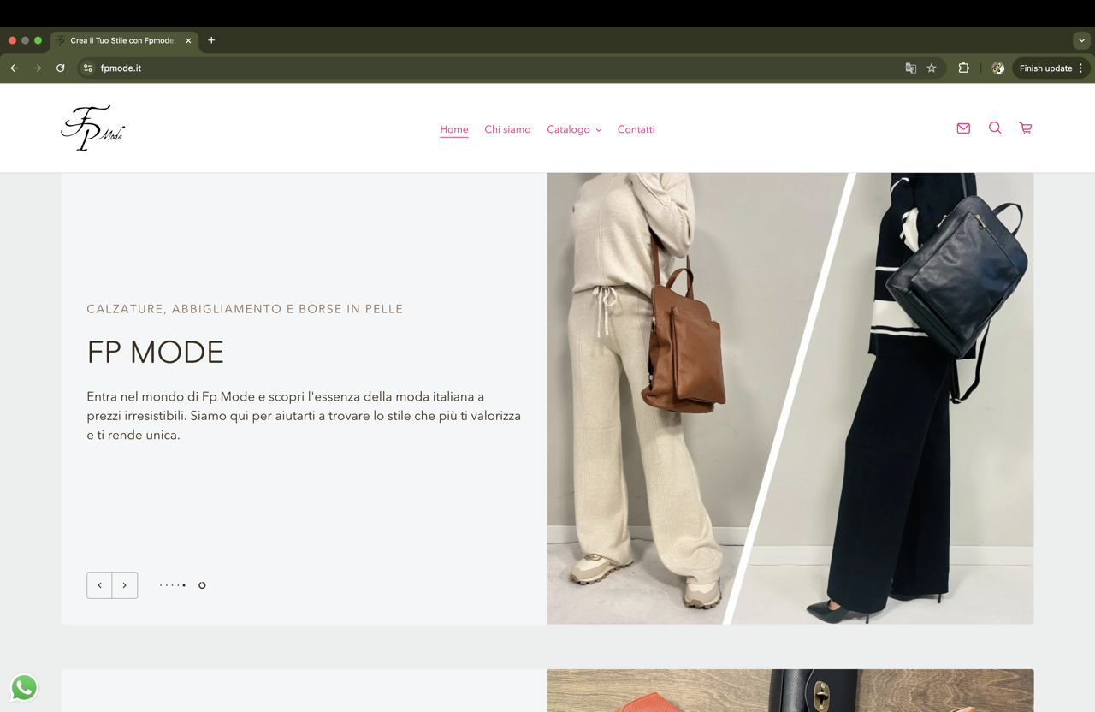1095x712 pixels.
Task: Go to next slide in carousel
Action: tap(125, 585)
